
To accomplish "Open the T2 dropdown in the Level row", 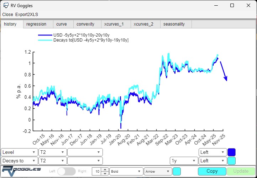I will tap(52, 152).
